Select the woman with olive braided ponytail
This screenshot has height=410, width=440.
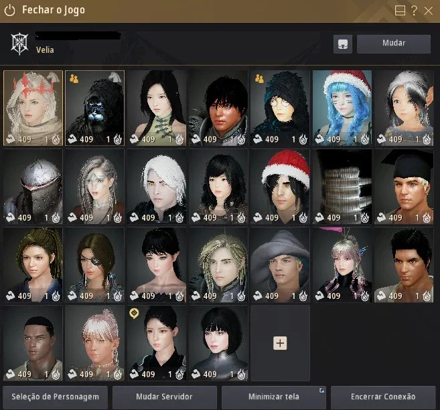coord(33,265)
